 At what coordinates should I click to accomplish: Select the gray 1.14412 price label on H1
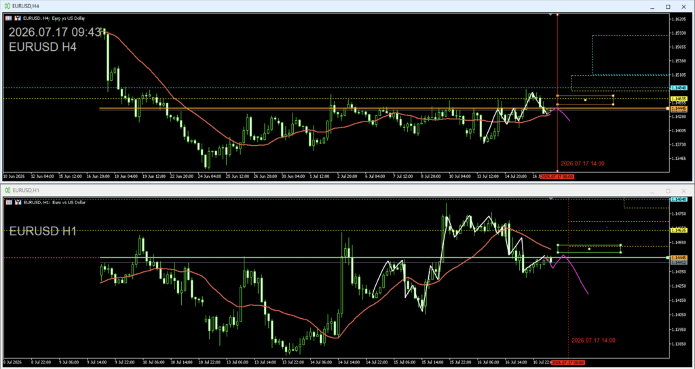[679, 263]
